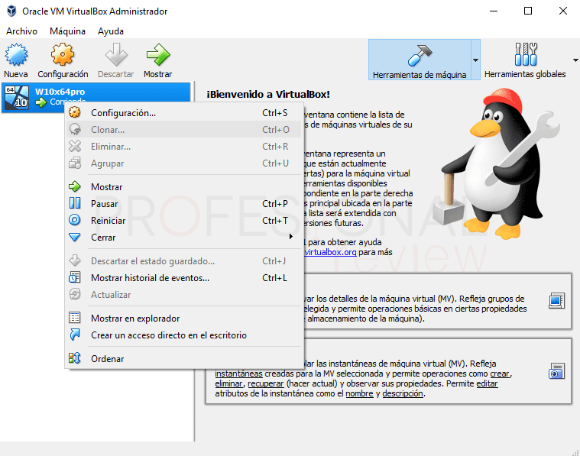This screenshot has width=580, height=456.
Task: Click the gear icon beside Configuración... menu item
Action: (x=75, y=112)
